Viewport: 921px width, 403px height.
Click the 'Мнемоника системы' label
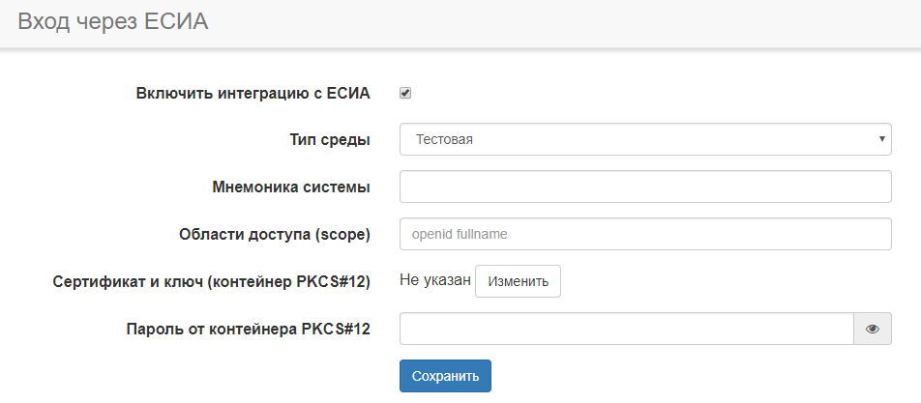click(x=291, y=187)
